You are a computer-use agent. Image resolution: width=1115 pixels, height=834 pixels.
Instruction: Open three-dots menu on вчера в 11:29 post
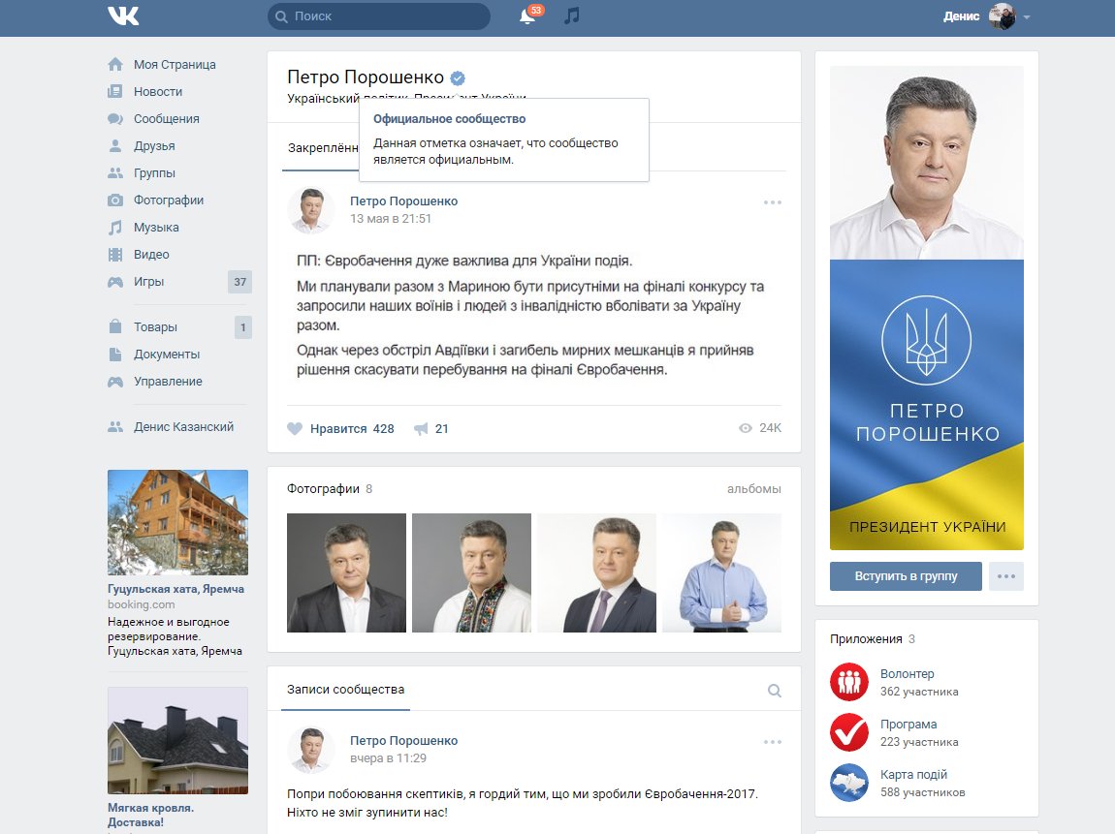click(772, 742)
